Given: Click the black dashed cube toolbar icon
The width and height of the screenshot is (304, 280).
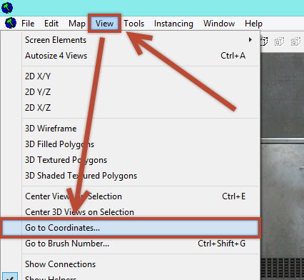Looking at the screenshot, I should tap(264, 41).
